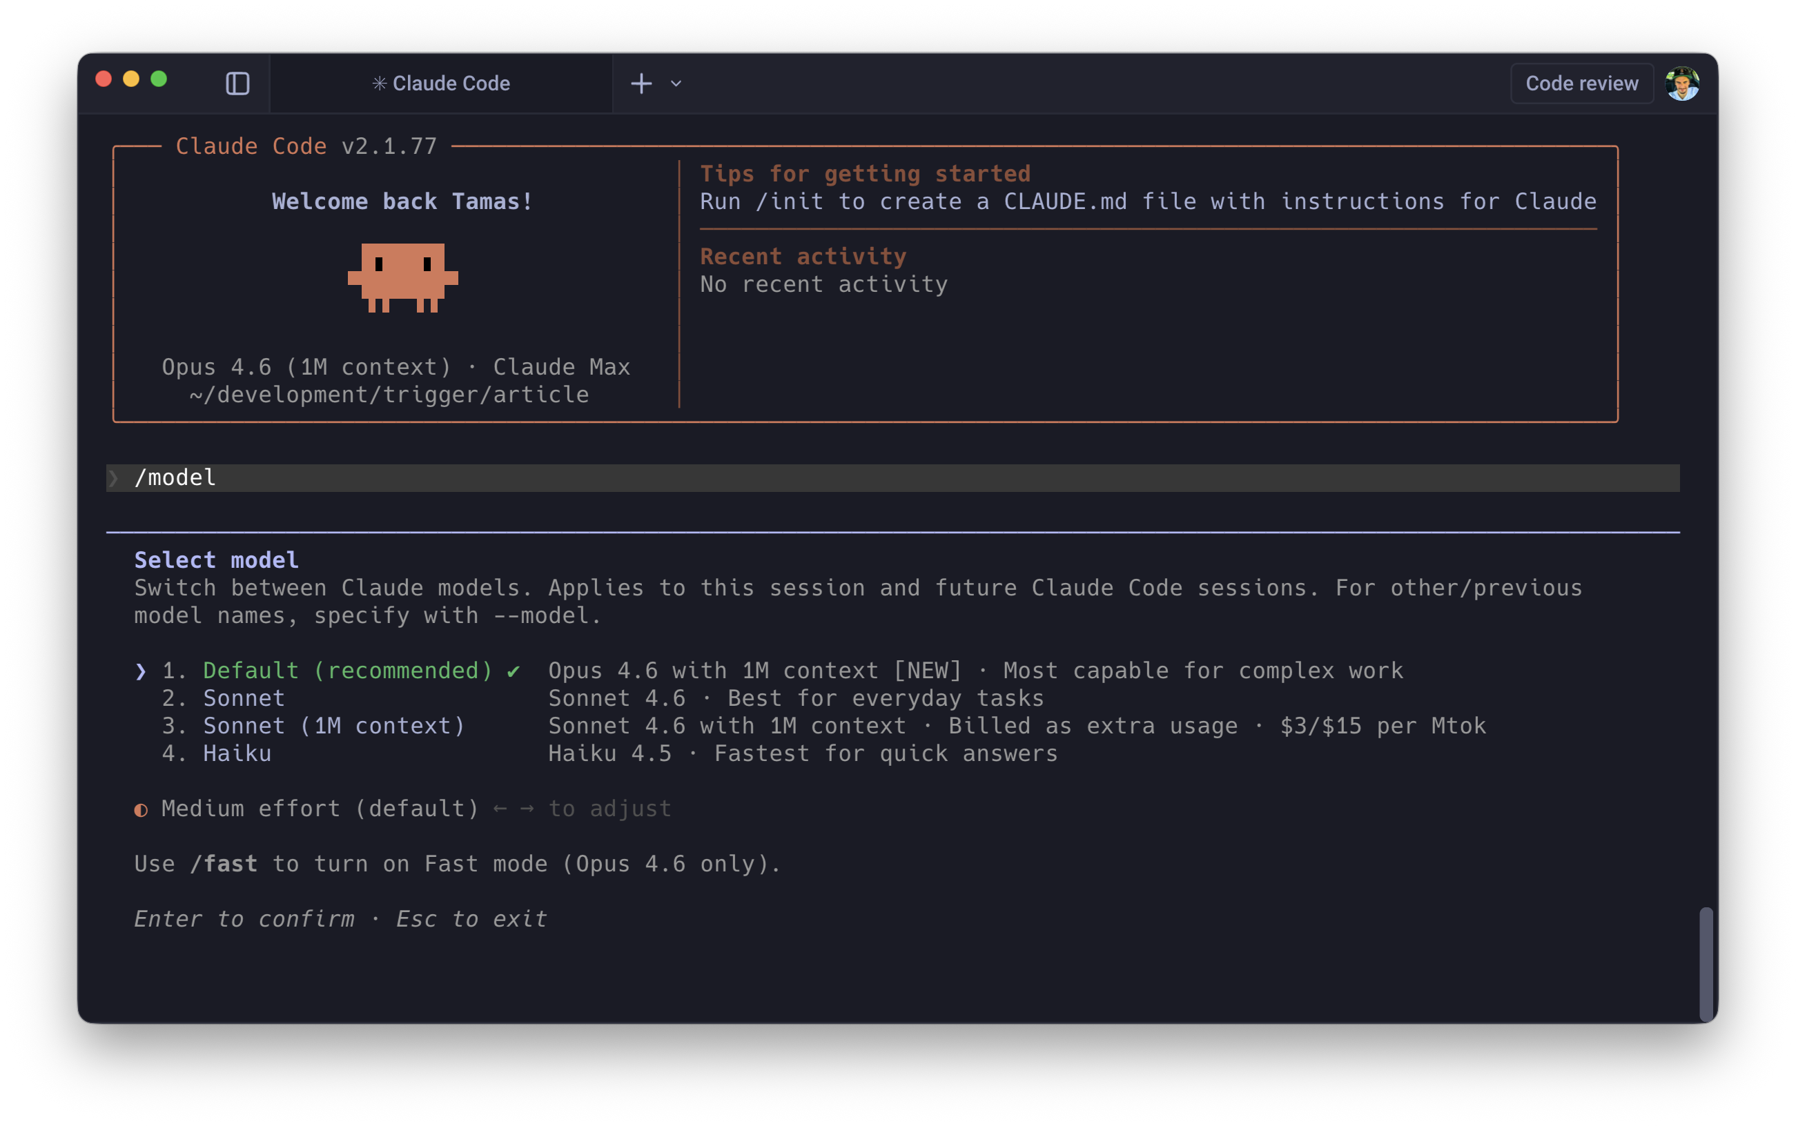The height and width of the screenshot is (1126, 1796).
Task: Click the green checkmark on Default
Action: (514, 671)
